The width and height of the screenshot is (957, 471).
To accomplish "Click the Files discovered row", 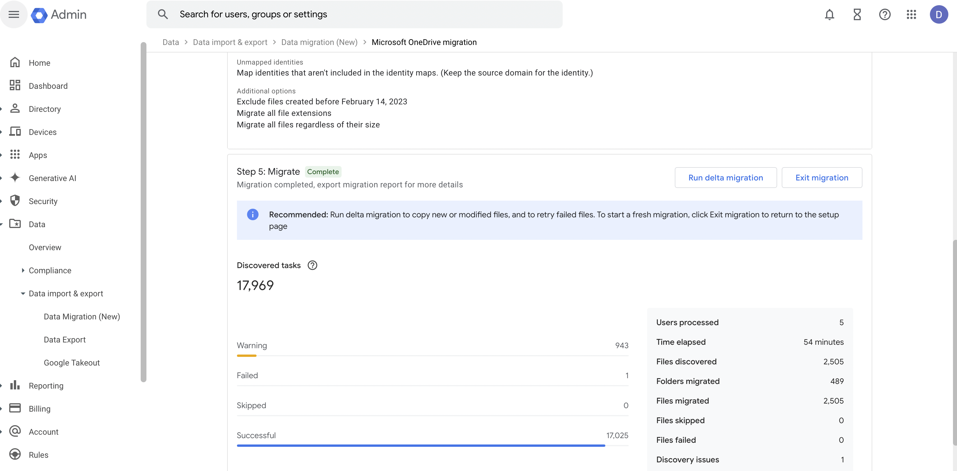I will [750, 361].
